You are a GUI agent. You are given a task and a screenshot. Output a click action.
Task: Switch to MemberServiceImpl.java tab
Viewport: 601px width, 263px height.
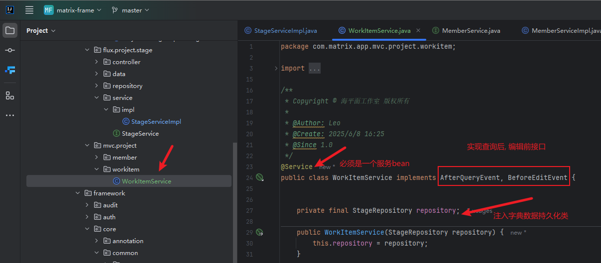(560, 30)
